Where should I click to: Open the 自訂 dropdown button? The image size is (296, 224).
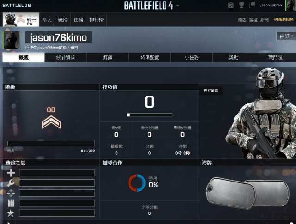pyautogui.click(x=286, y=36)
